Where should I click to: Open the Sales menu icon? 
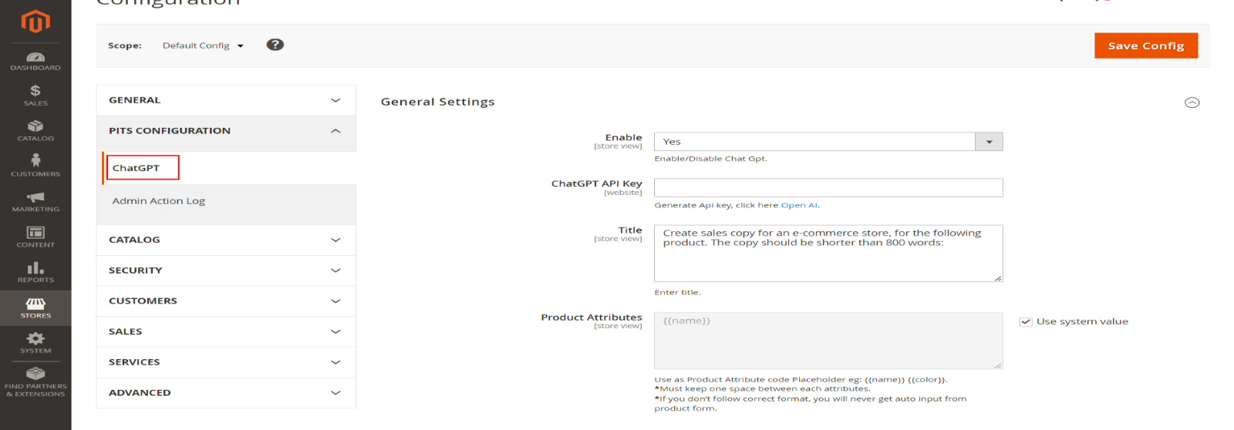pos(35,96)
